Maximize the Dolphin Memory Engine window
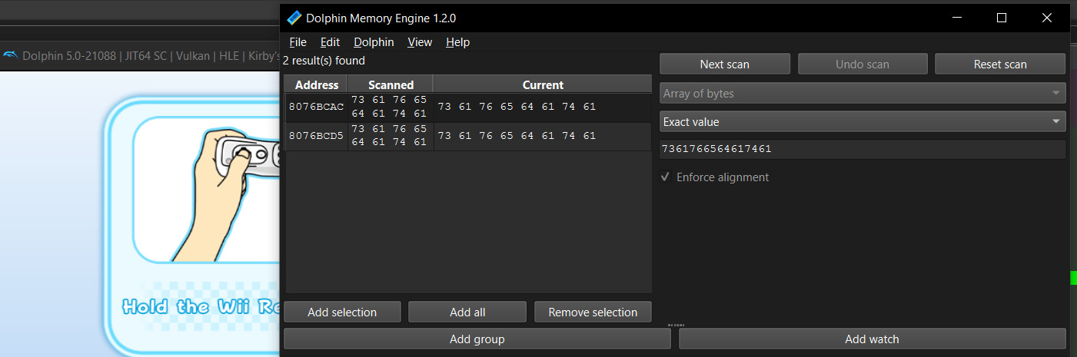Image resolution: width=1077 pixels, height=357 pixels. pyautogui.click(x=1001, y=18)
